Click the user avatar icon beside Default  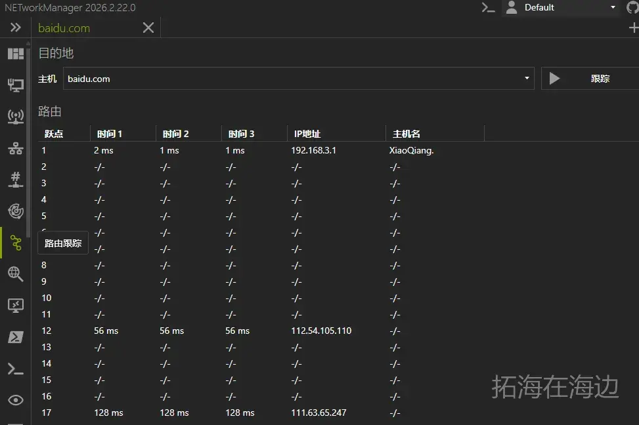click(x=512, y=7)
